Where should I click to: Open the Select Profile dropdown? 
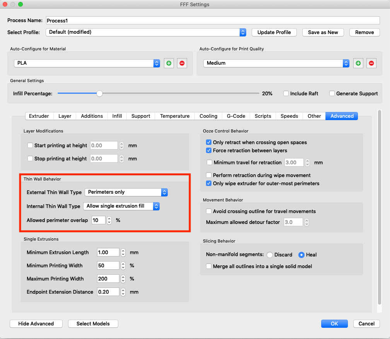pyautogui.click(x=146, y=32)
